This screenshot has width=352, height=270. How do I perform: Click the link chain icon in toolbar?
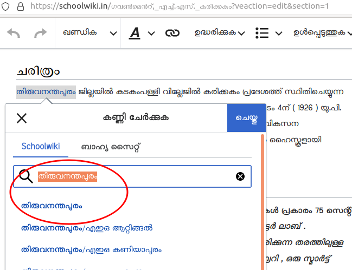coord(172,34)
